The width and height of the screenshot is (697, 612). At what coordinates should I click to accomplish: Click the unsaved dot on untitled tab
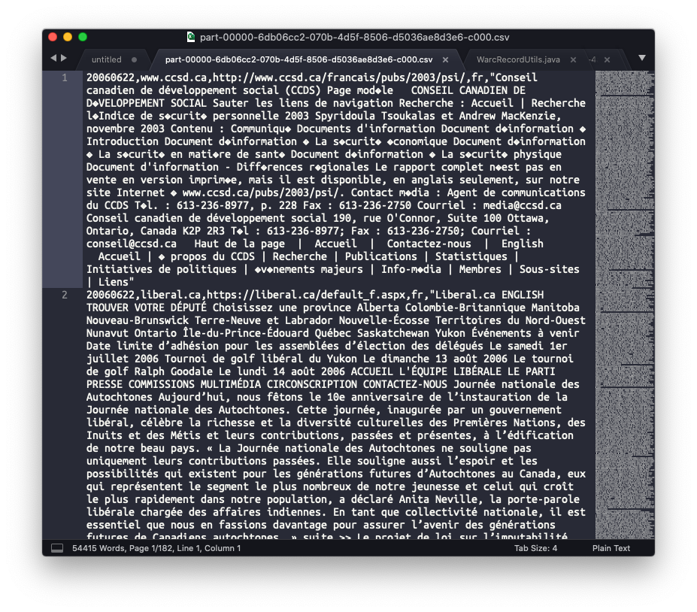(134, 59)
